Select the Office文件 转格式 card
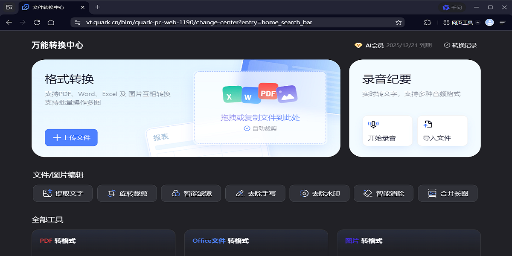The height and width of the screenshot is (256, 512). (x=256, y=243)
